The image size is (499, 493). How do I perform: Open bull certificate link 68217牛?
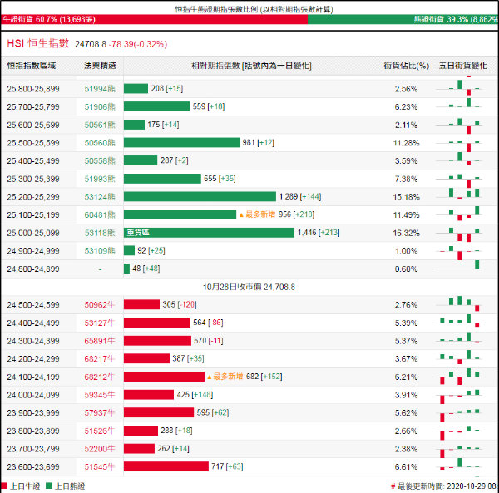(99, 359)
